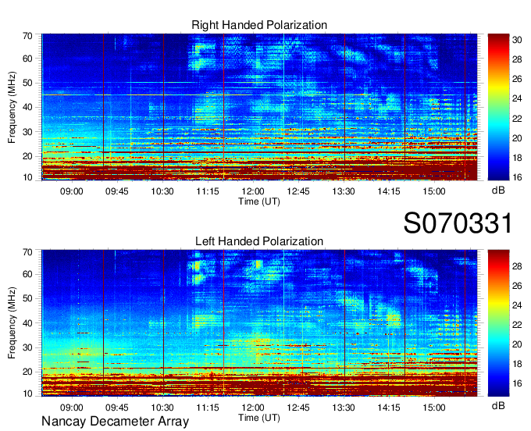Click the 24 dB label on right-handed colorbar
The width and height of the screenshot is (531, 431).
[x=517, y=99]
